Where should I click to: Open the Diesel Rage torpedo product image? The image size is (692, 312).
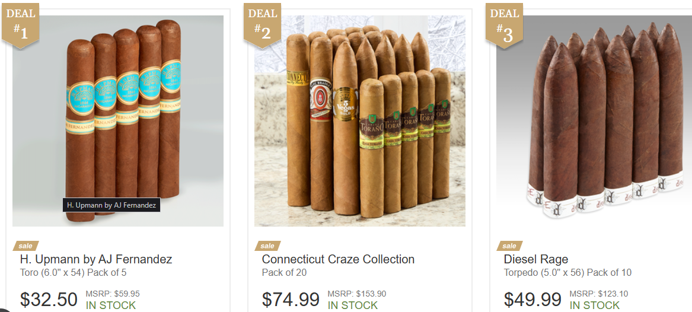pos(594,121)
